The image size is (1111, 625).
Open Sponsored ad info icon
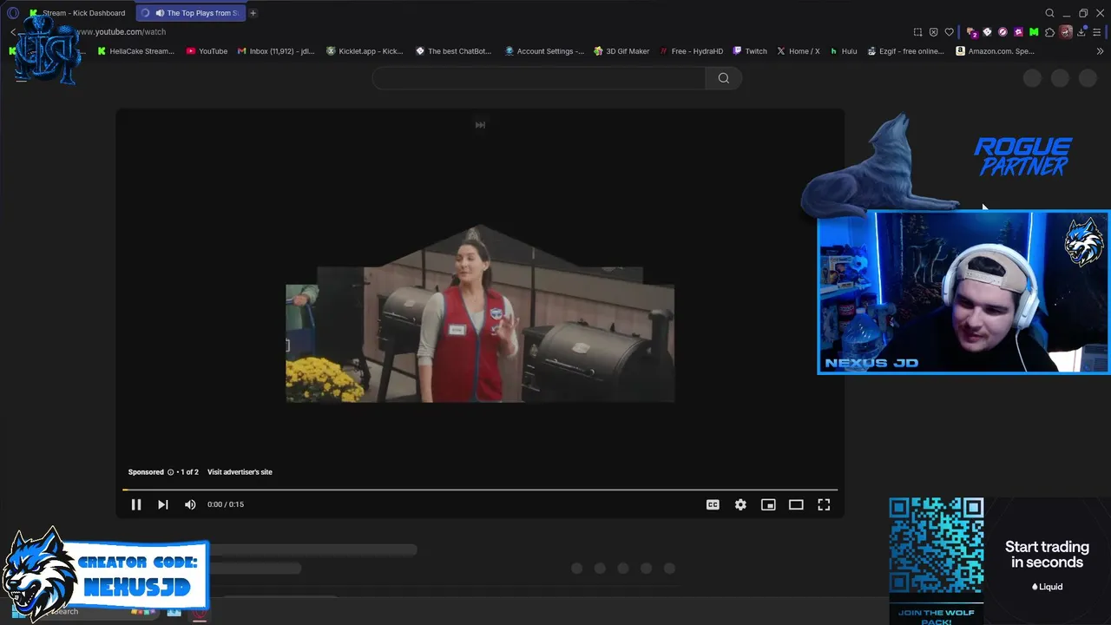(170, 472)
